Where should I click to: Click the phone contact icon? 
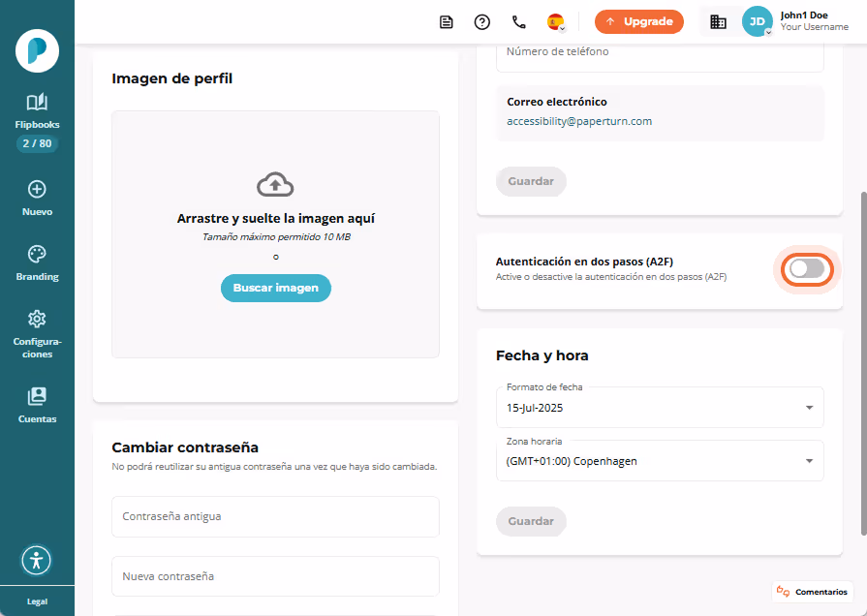pyautogui.click(x=518, y=22)
